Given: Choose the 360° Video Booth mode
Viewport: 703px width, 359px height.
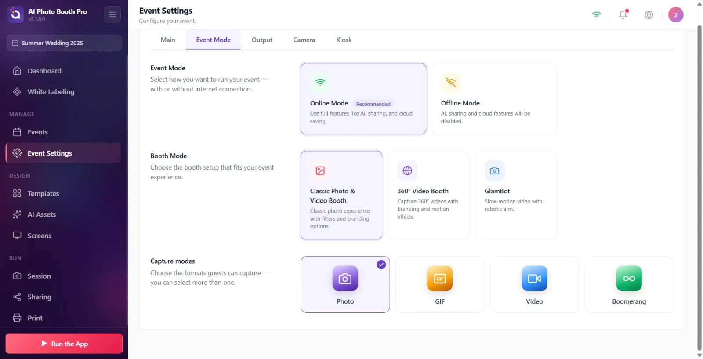Looking at the screenshot, I should [428, 195].
